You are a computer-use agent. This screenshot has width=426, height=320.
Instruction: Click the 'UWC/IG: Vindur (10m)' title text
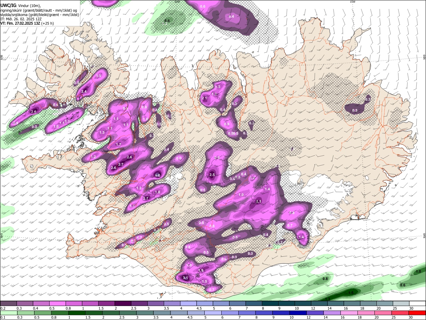pyautogui.click(x=21, y=6)
